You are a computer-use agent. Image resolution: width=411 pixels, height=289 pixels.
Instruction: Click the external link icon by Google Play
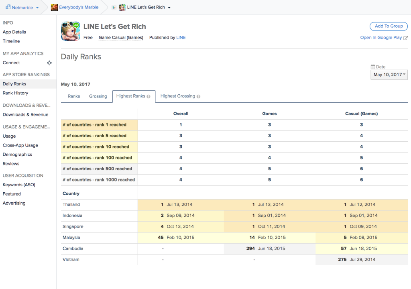point(405,38)
